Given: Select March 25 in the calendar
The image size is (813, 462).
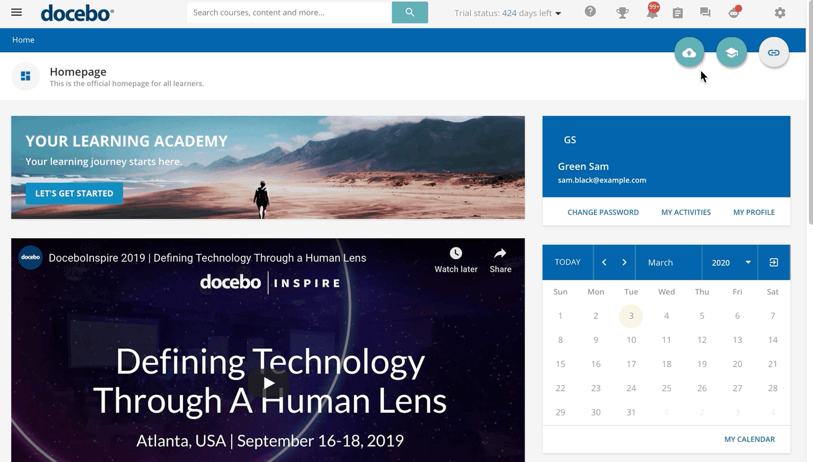Looking at the screenshot, I should pos(667,388).
